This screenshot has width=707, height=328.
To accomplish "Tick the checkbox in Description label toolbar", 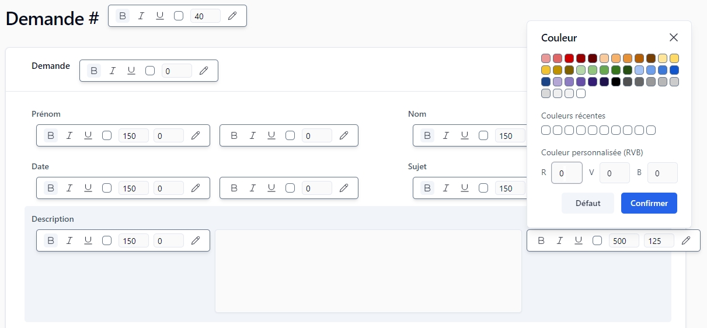I will 107,240.
